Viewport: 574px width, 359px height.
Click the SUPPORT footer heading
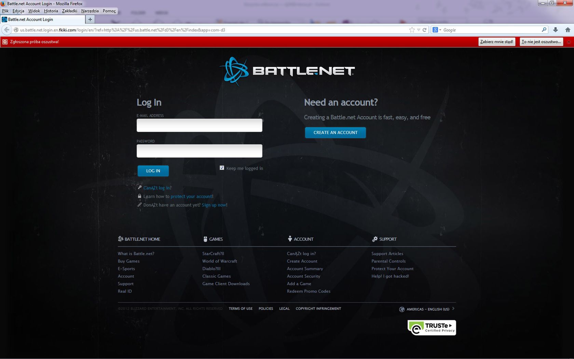[384, 239]
